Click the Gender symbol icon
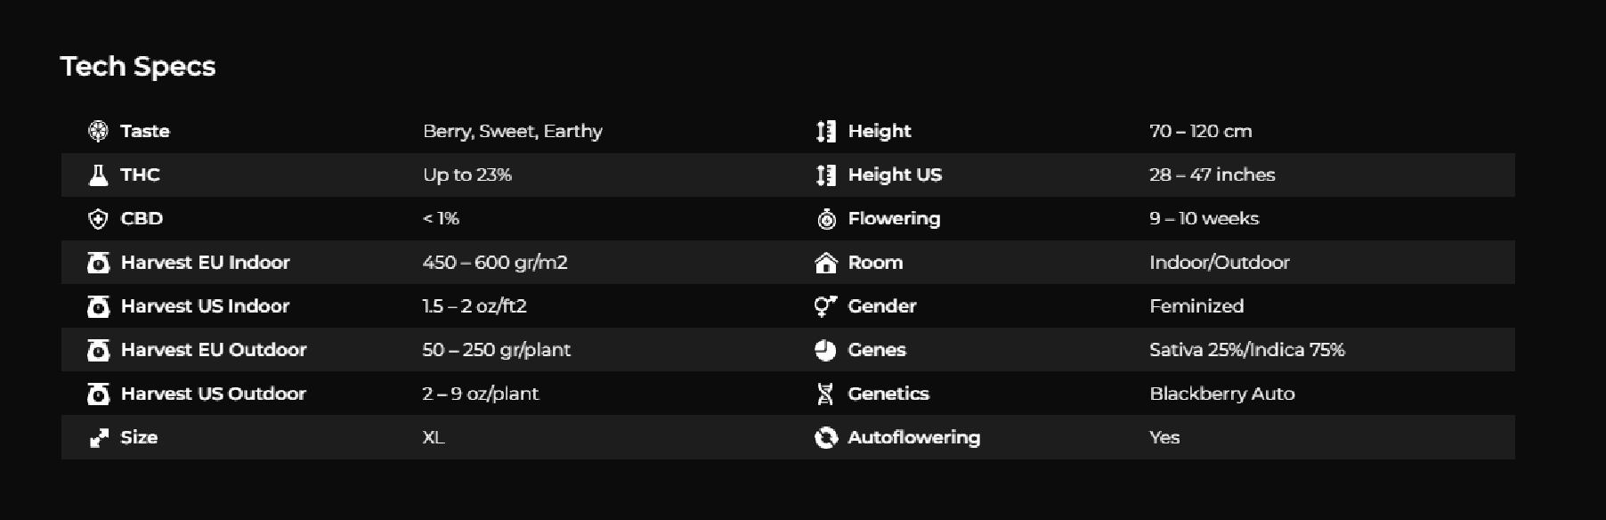 [x=826, y=305]
